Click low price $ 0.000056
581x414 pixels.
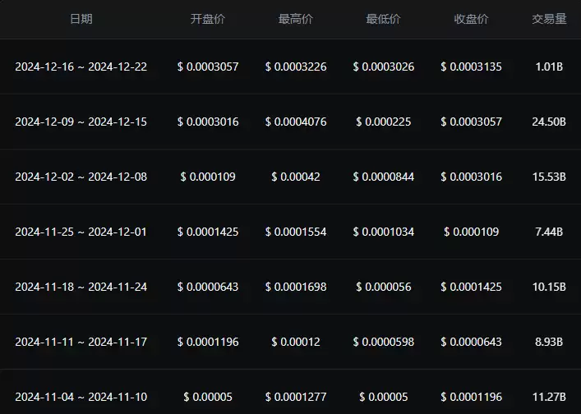click(384, 287)
